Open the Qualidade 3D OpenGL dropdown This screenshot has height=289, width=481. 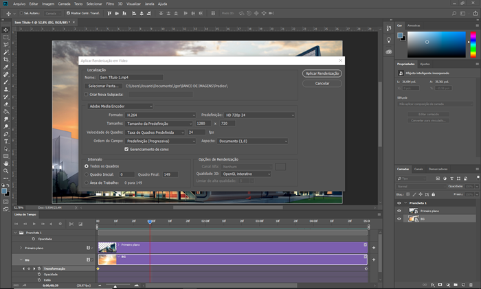(246, 174)
